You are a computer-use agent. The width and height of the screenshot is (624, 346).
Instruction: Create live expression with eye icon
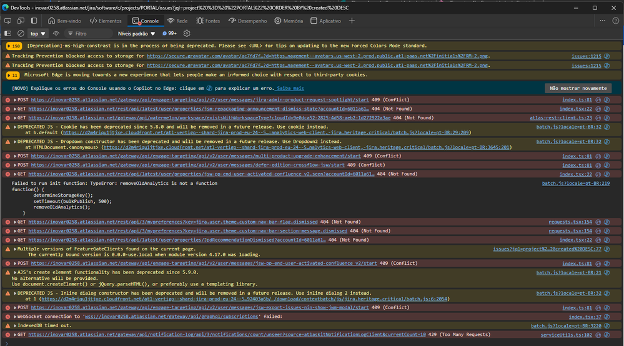pos(56,33)
